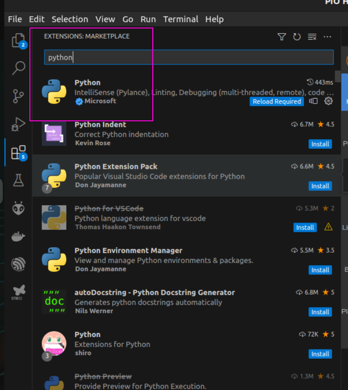Open the Extensions view in the activity bar
This screenshot has height=390, width=348.
point(19,152)
